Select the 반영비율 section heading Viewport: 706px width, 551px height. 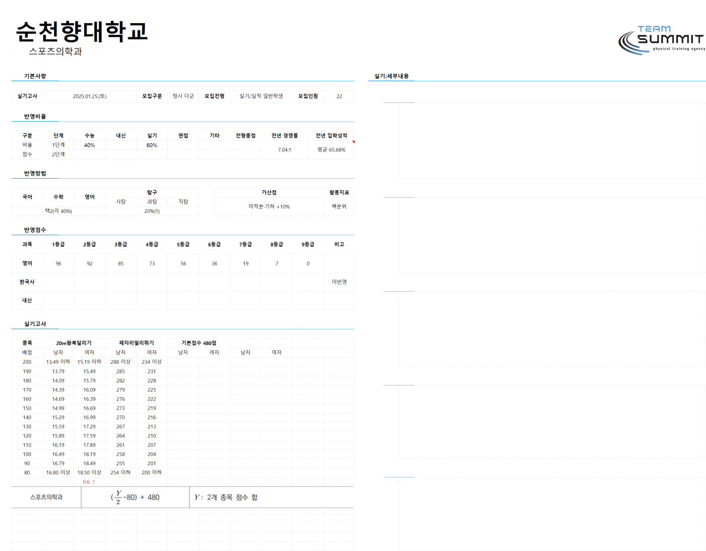(35, 117)
